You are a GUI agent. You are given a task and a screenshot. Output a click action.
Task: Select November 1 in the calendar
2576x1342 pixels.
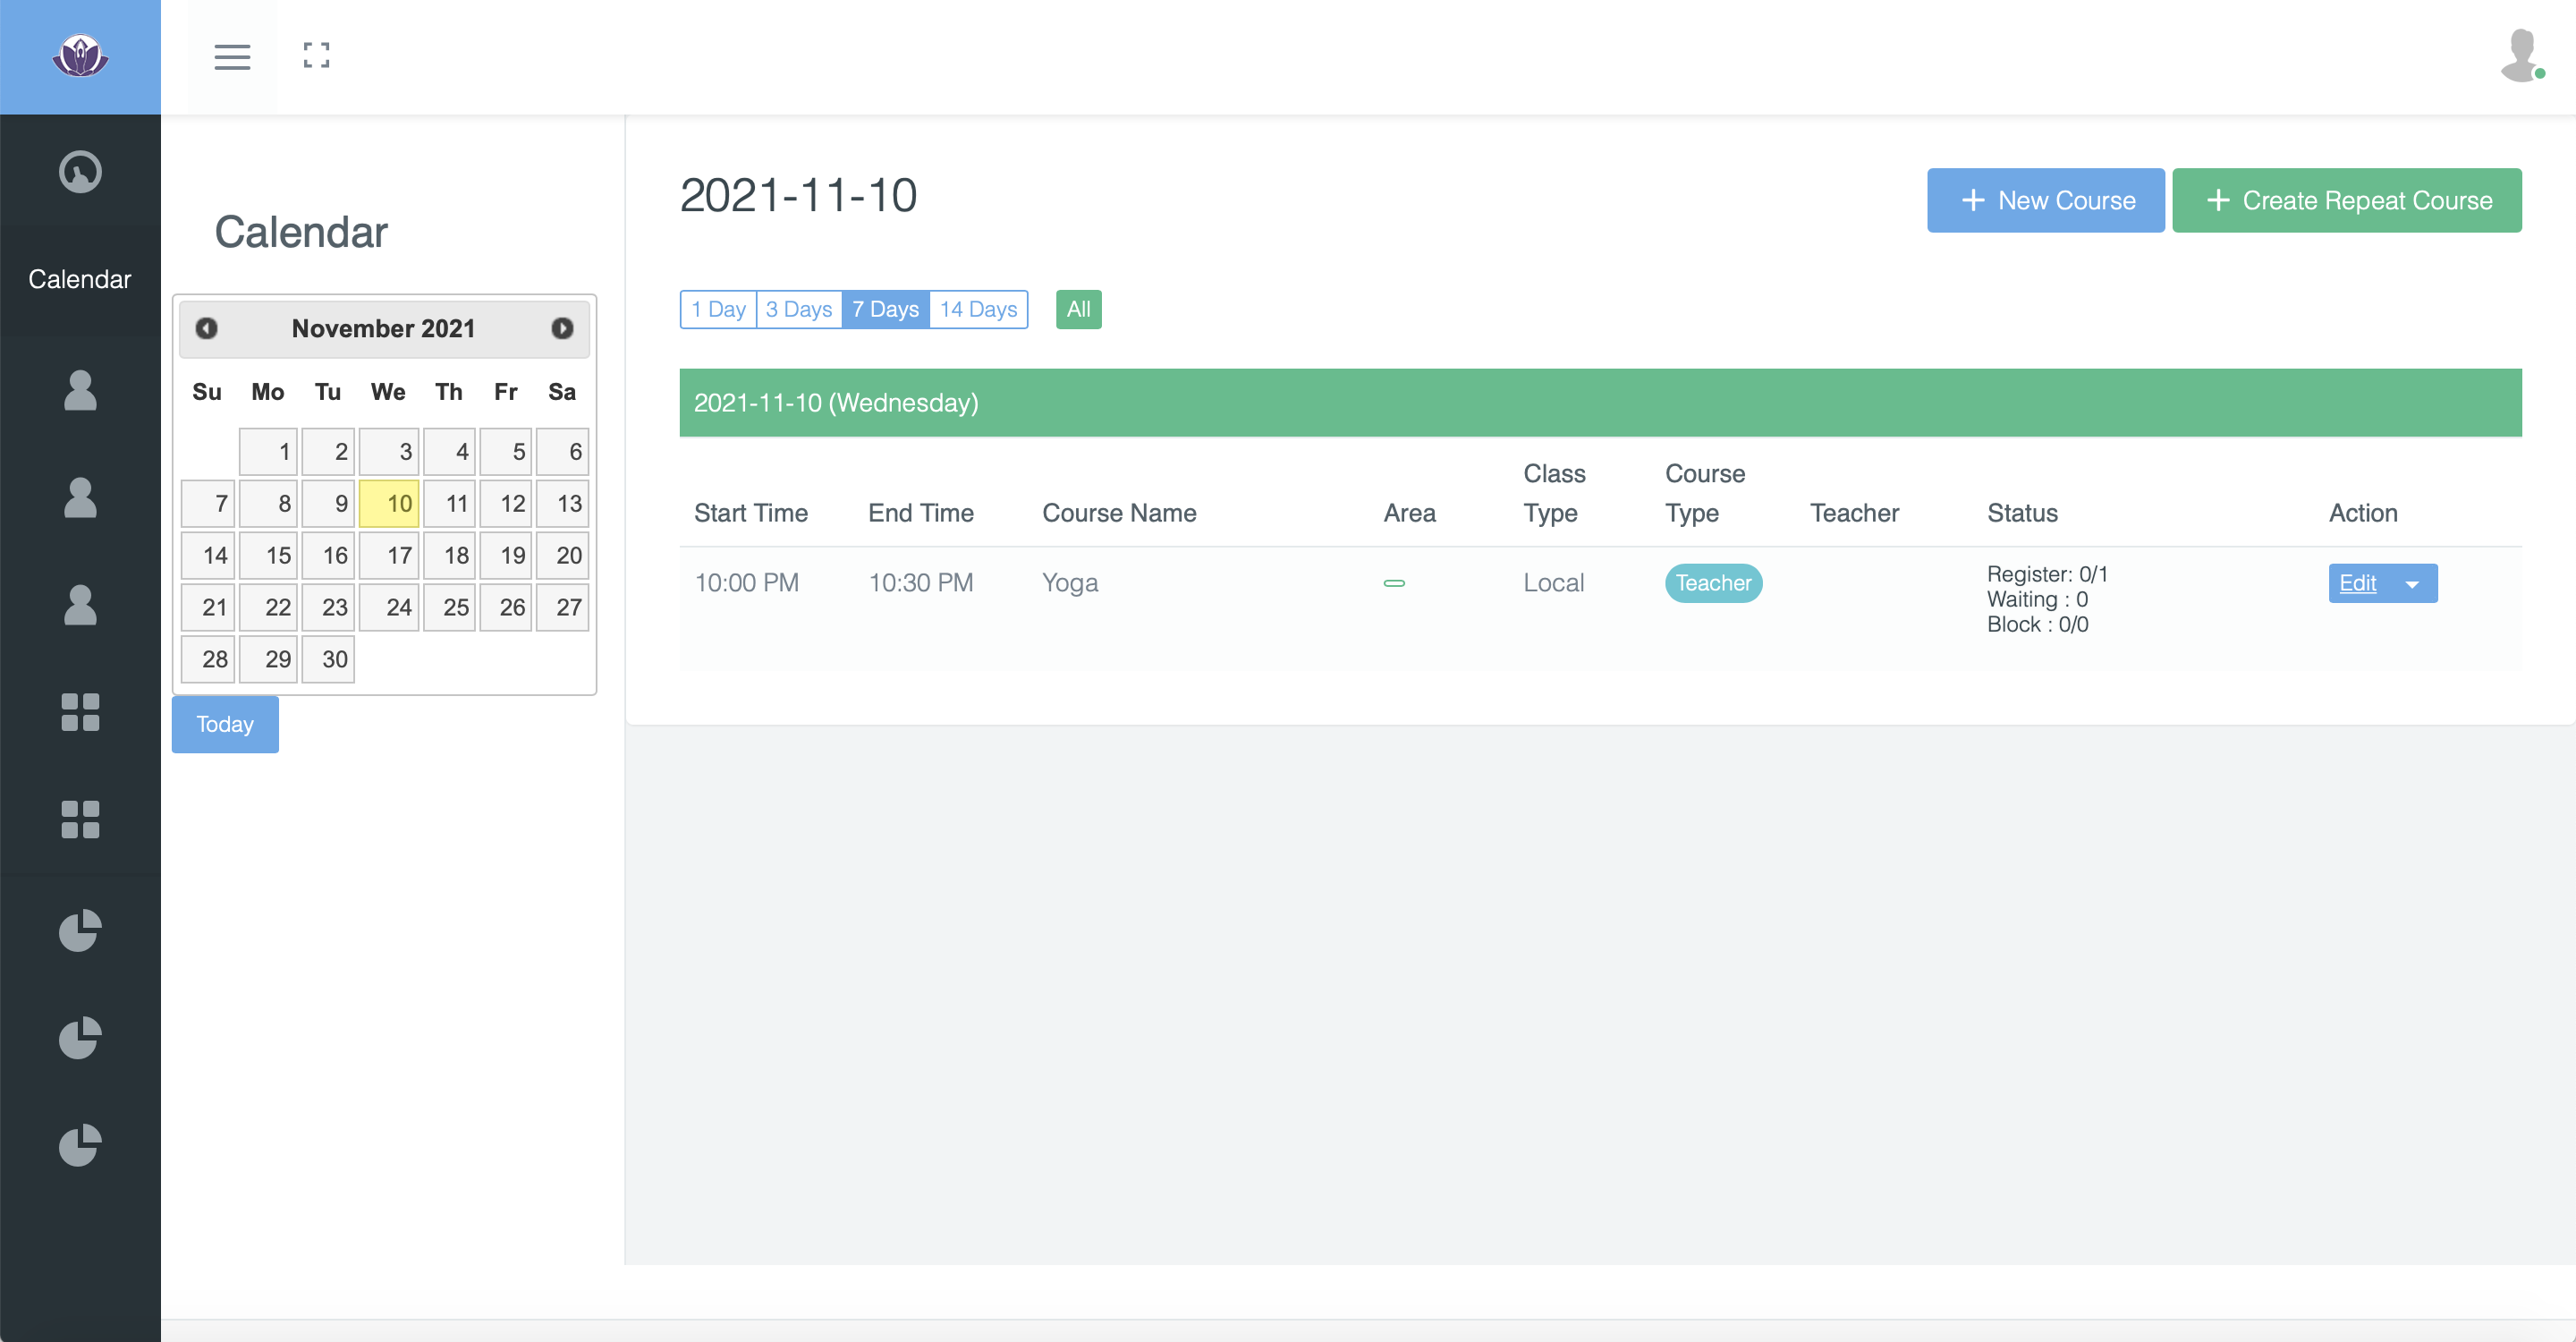(x=268, y=451)
